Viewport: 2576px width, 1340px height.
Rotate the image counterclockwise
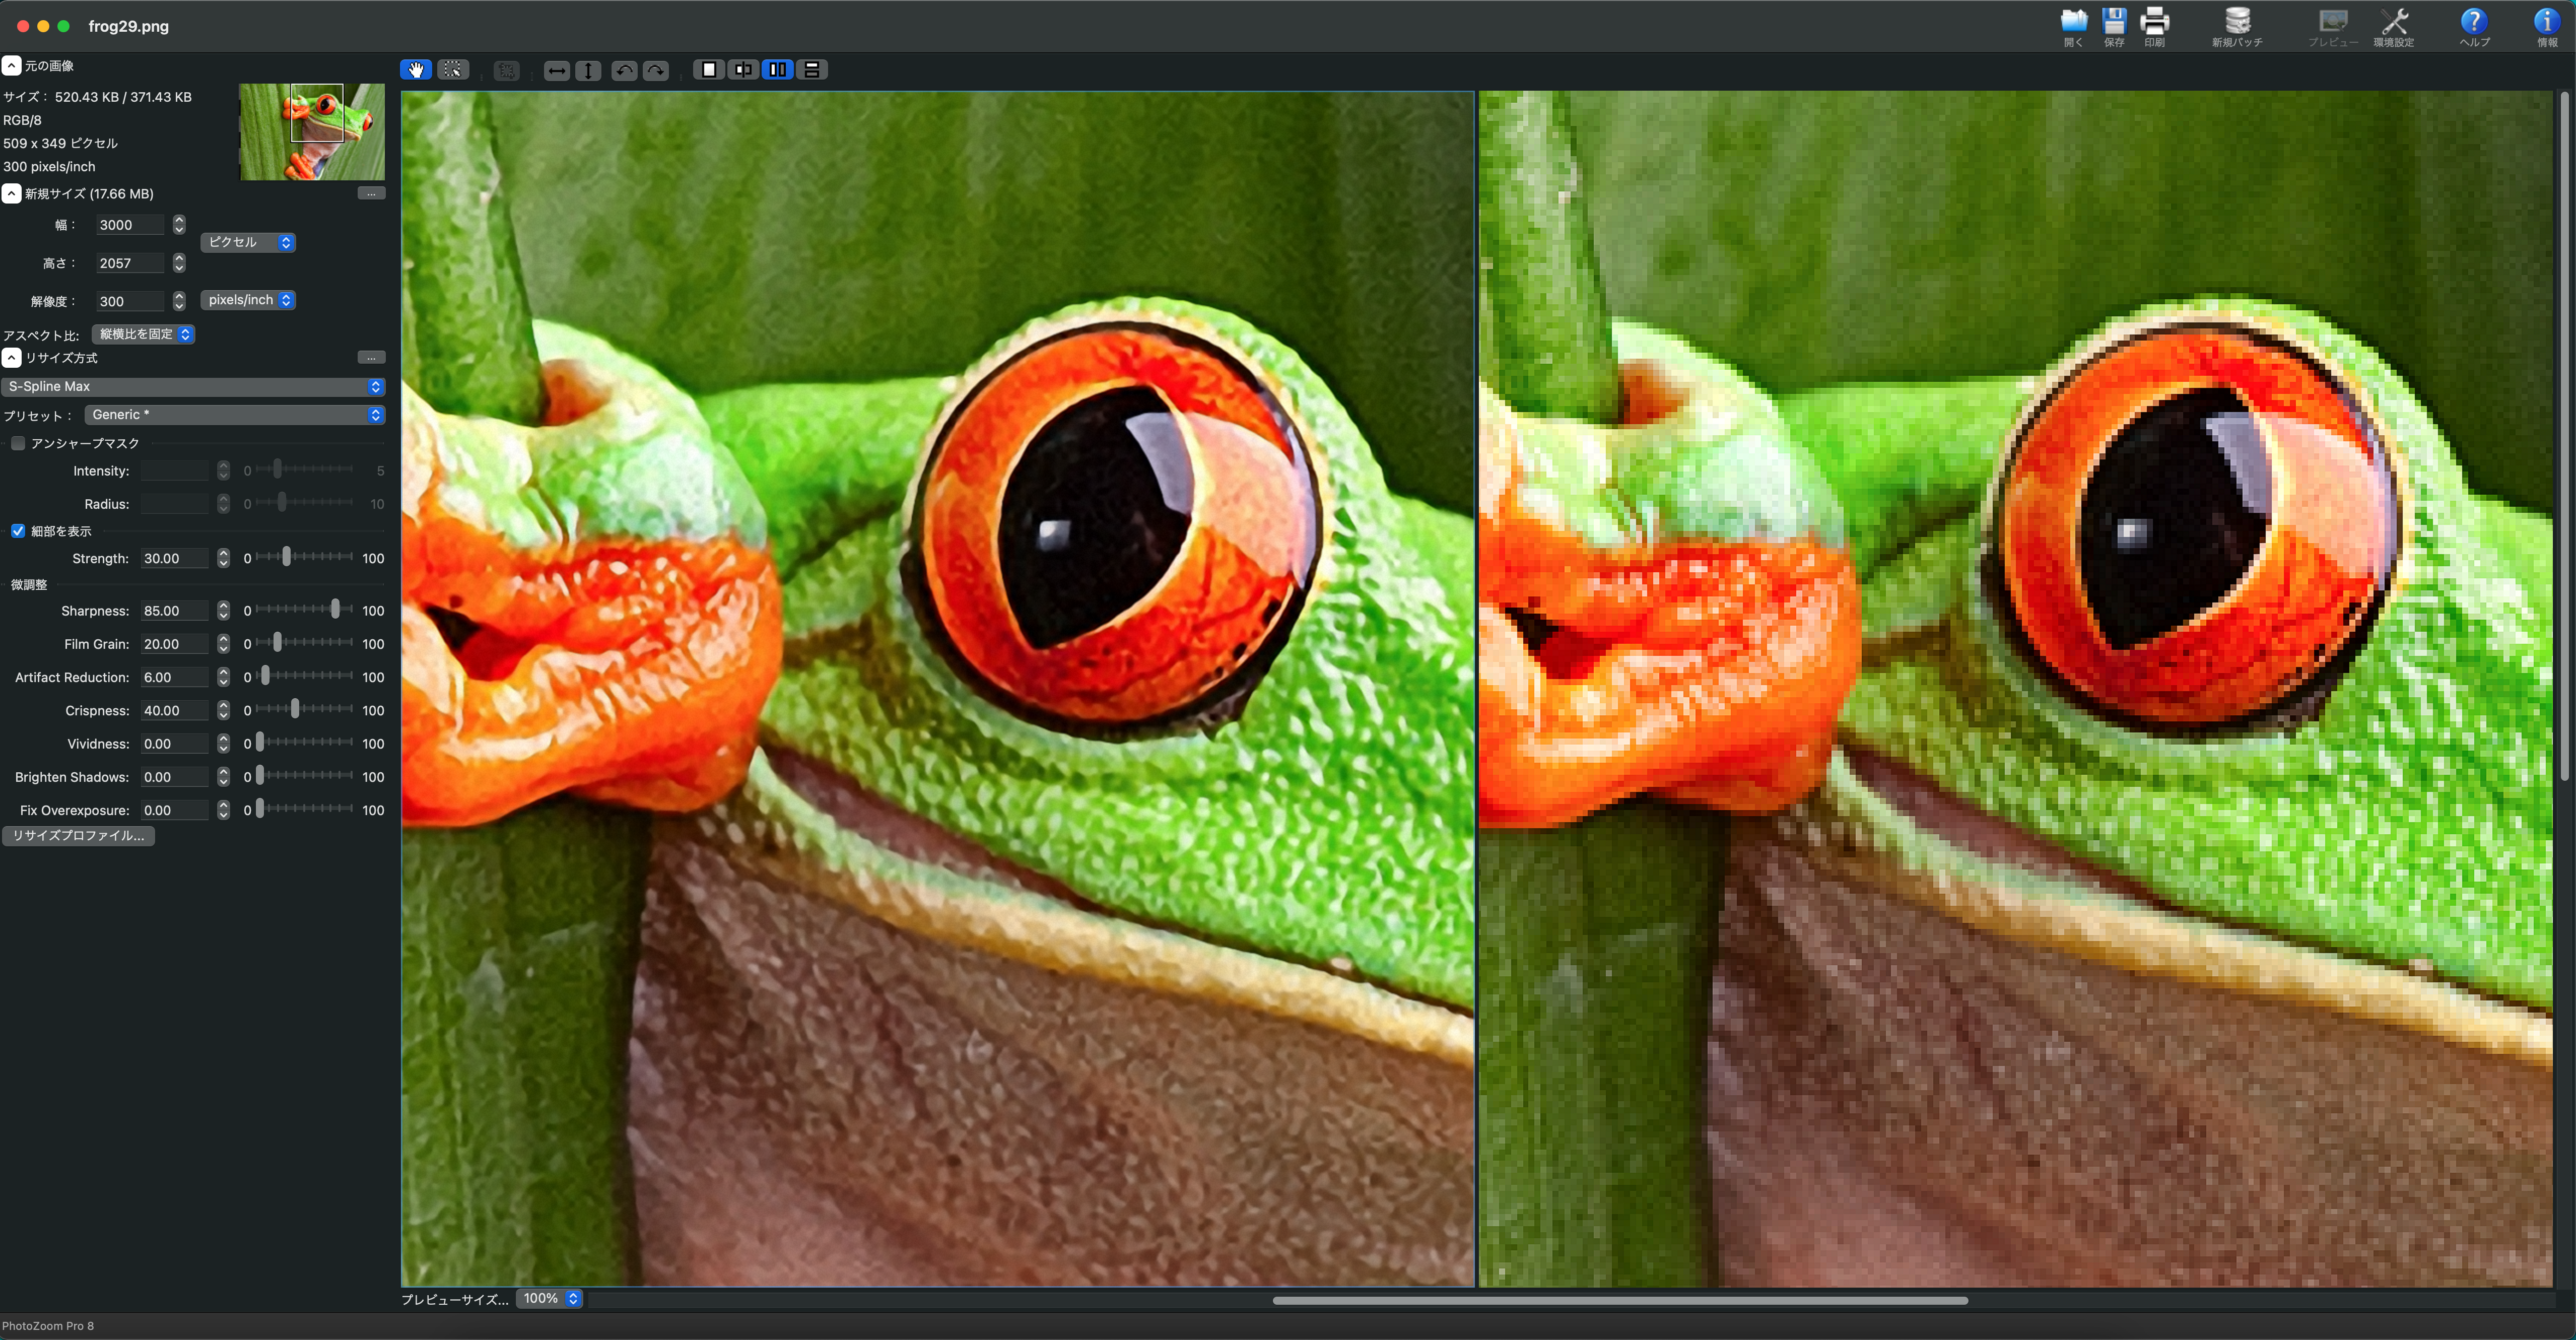tap(623, 70)
